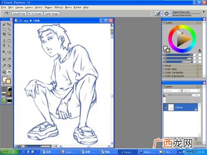Select the Eraser tool
Screen dimensions: 207x155
[9, 59]
